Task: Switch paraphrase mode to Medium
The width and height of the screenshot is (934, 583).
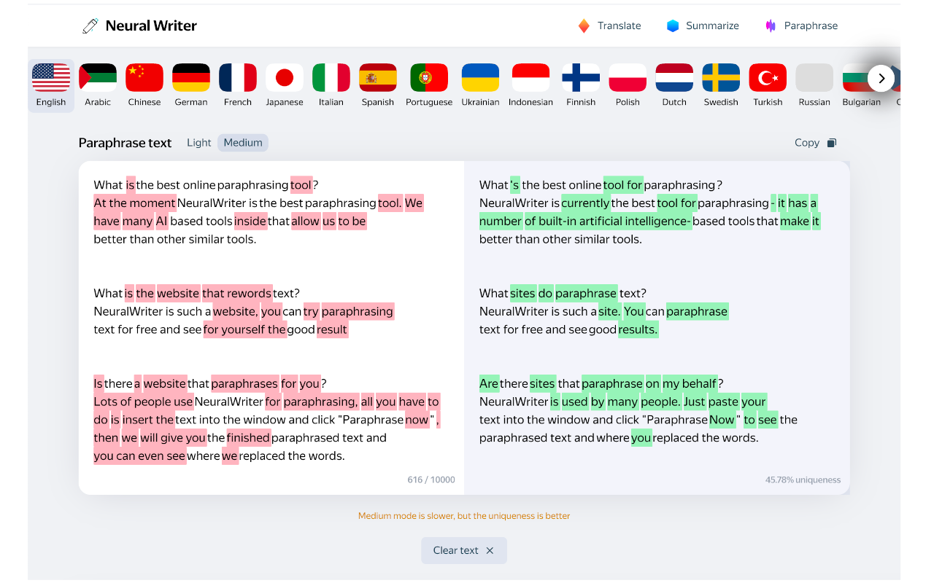Action: coord(243,143)
